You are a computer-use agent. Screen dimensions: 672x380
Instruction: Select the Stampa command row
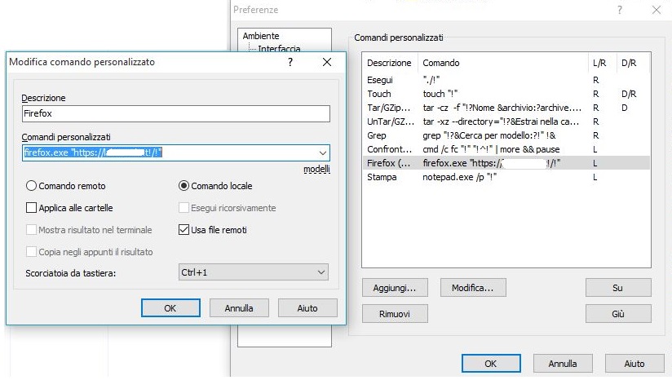tap(379, 177)
